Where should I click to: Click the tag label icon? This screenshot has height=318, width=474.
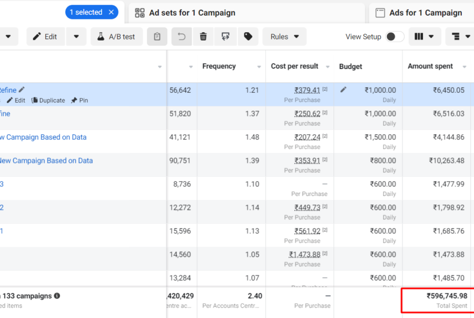pos(248,37)
